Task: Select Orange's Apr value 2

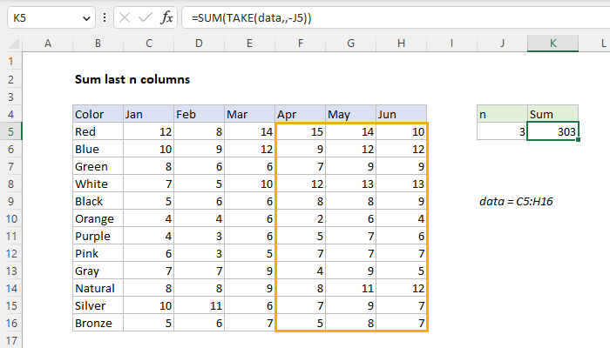Action: 301,218
